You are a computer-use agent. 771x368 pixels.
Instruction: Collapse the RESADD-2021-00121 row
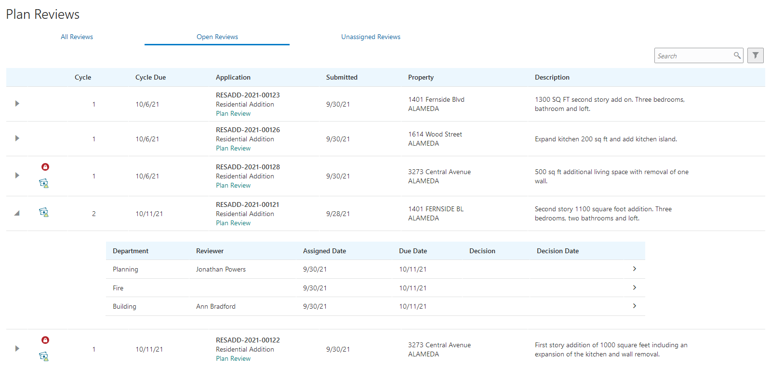coord(17,213)
